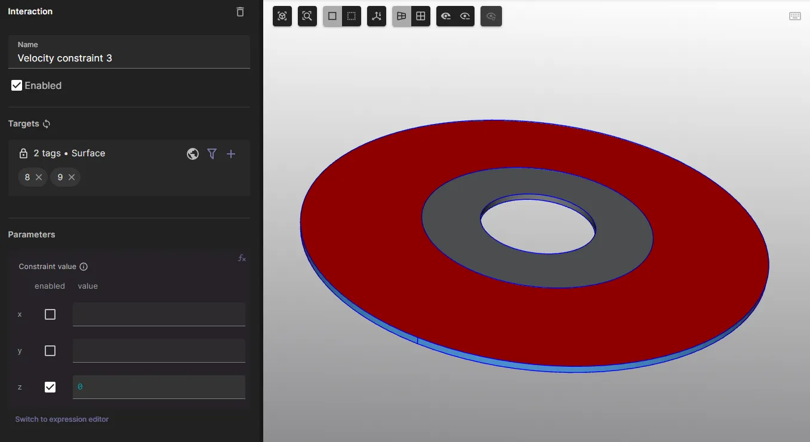Remove tag 9 from targets
The width and height of the screenshot is (810, 442).
72,177
